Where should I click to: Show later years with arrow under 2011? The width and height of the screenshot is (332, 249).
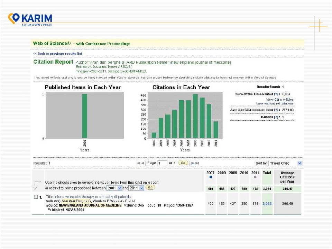[255, 177]
